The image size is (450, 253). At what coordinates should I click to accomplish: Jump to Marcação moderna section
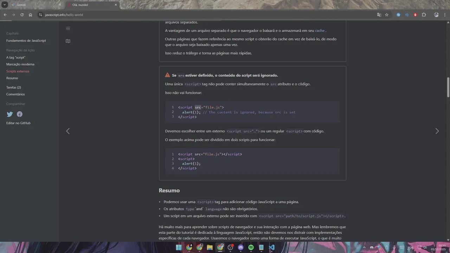point(20,64)
